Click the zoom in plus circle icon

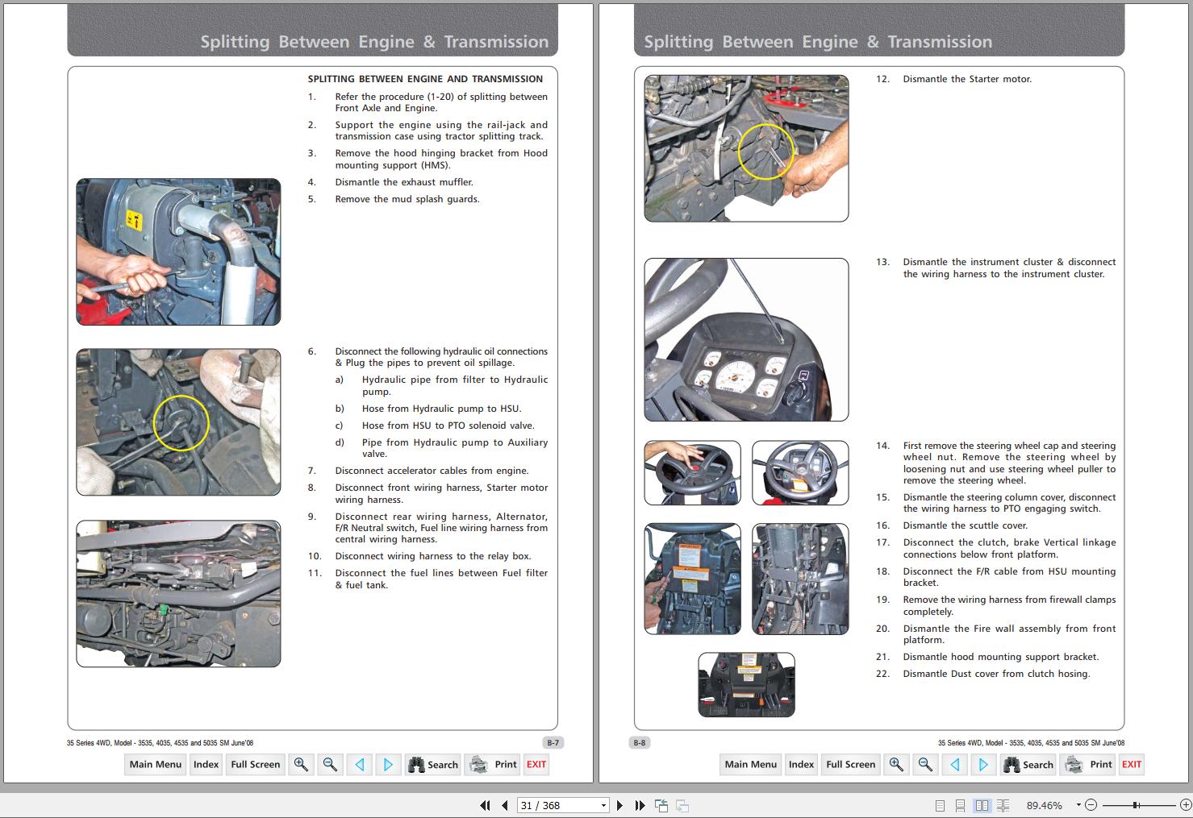[x=1185, y=805]
